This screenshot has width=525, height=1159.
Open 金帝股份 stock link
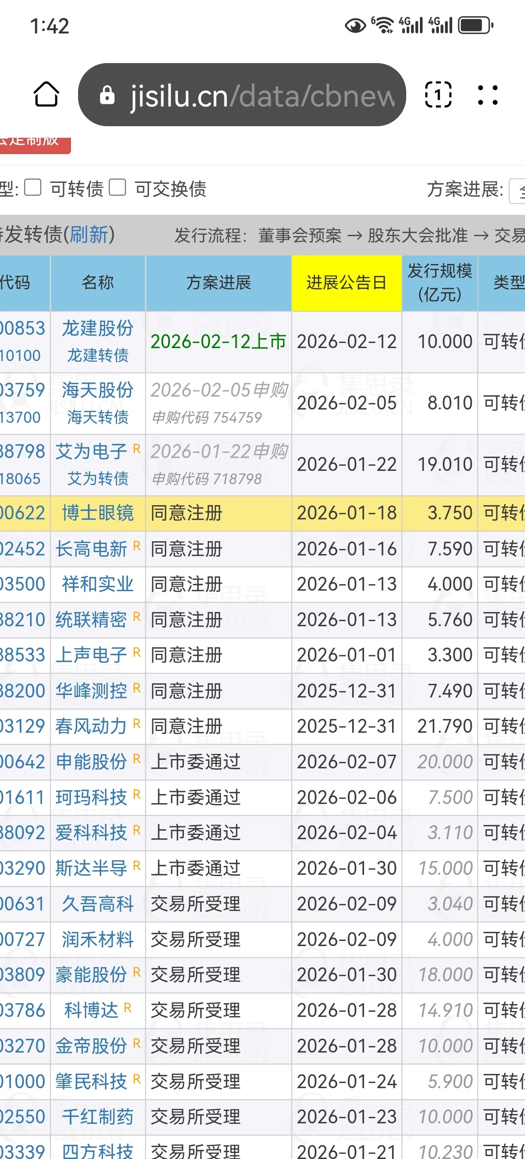[x=91, y=1046]
